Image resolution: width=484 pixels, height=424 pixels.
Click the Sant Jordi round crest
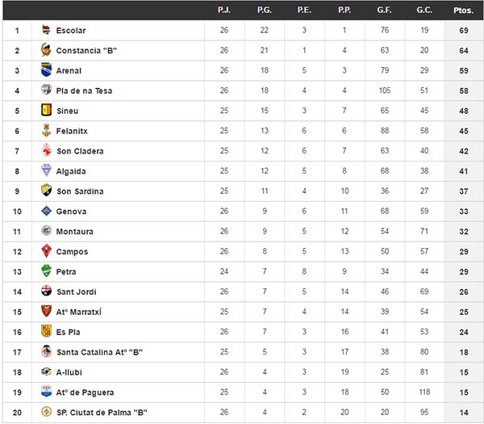pos(46,291)
